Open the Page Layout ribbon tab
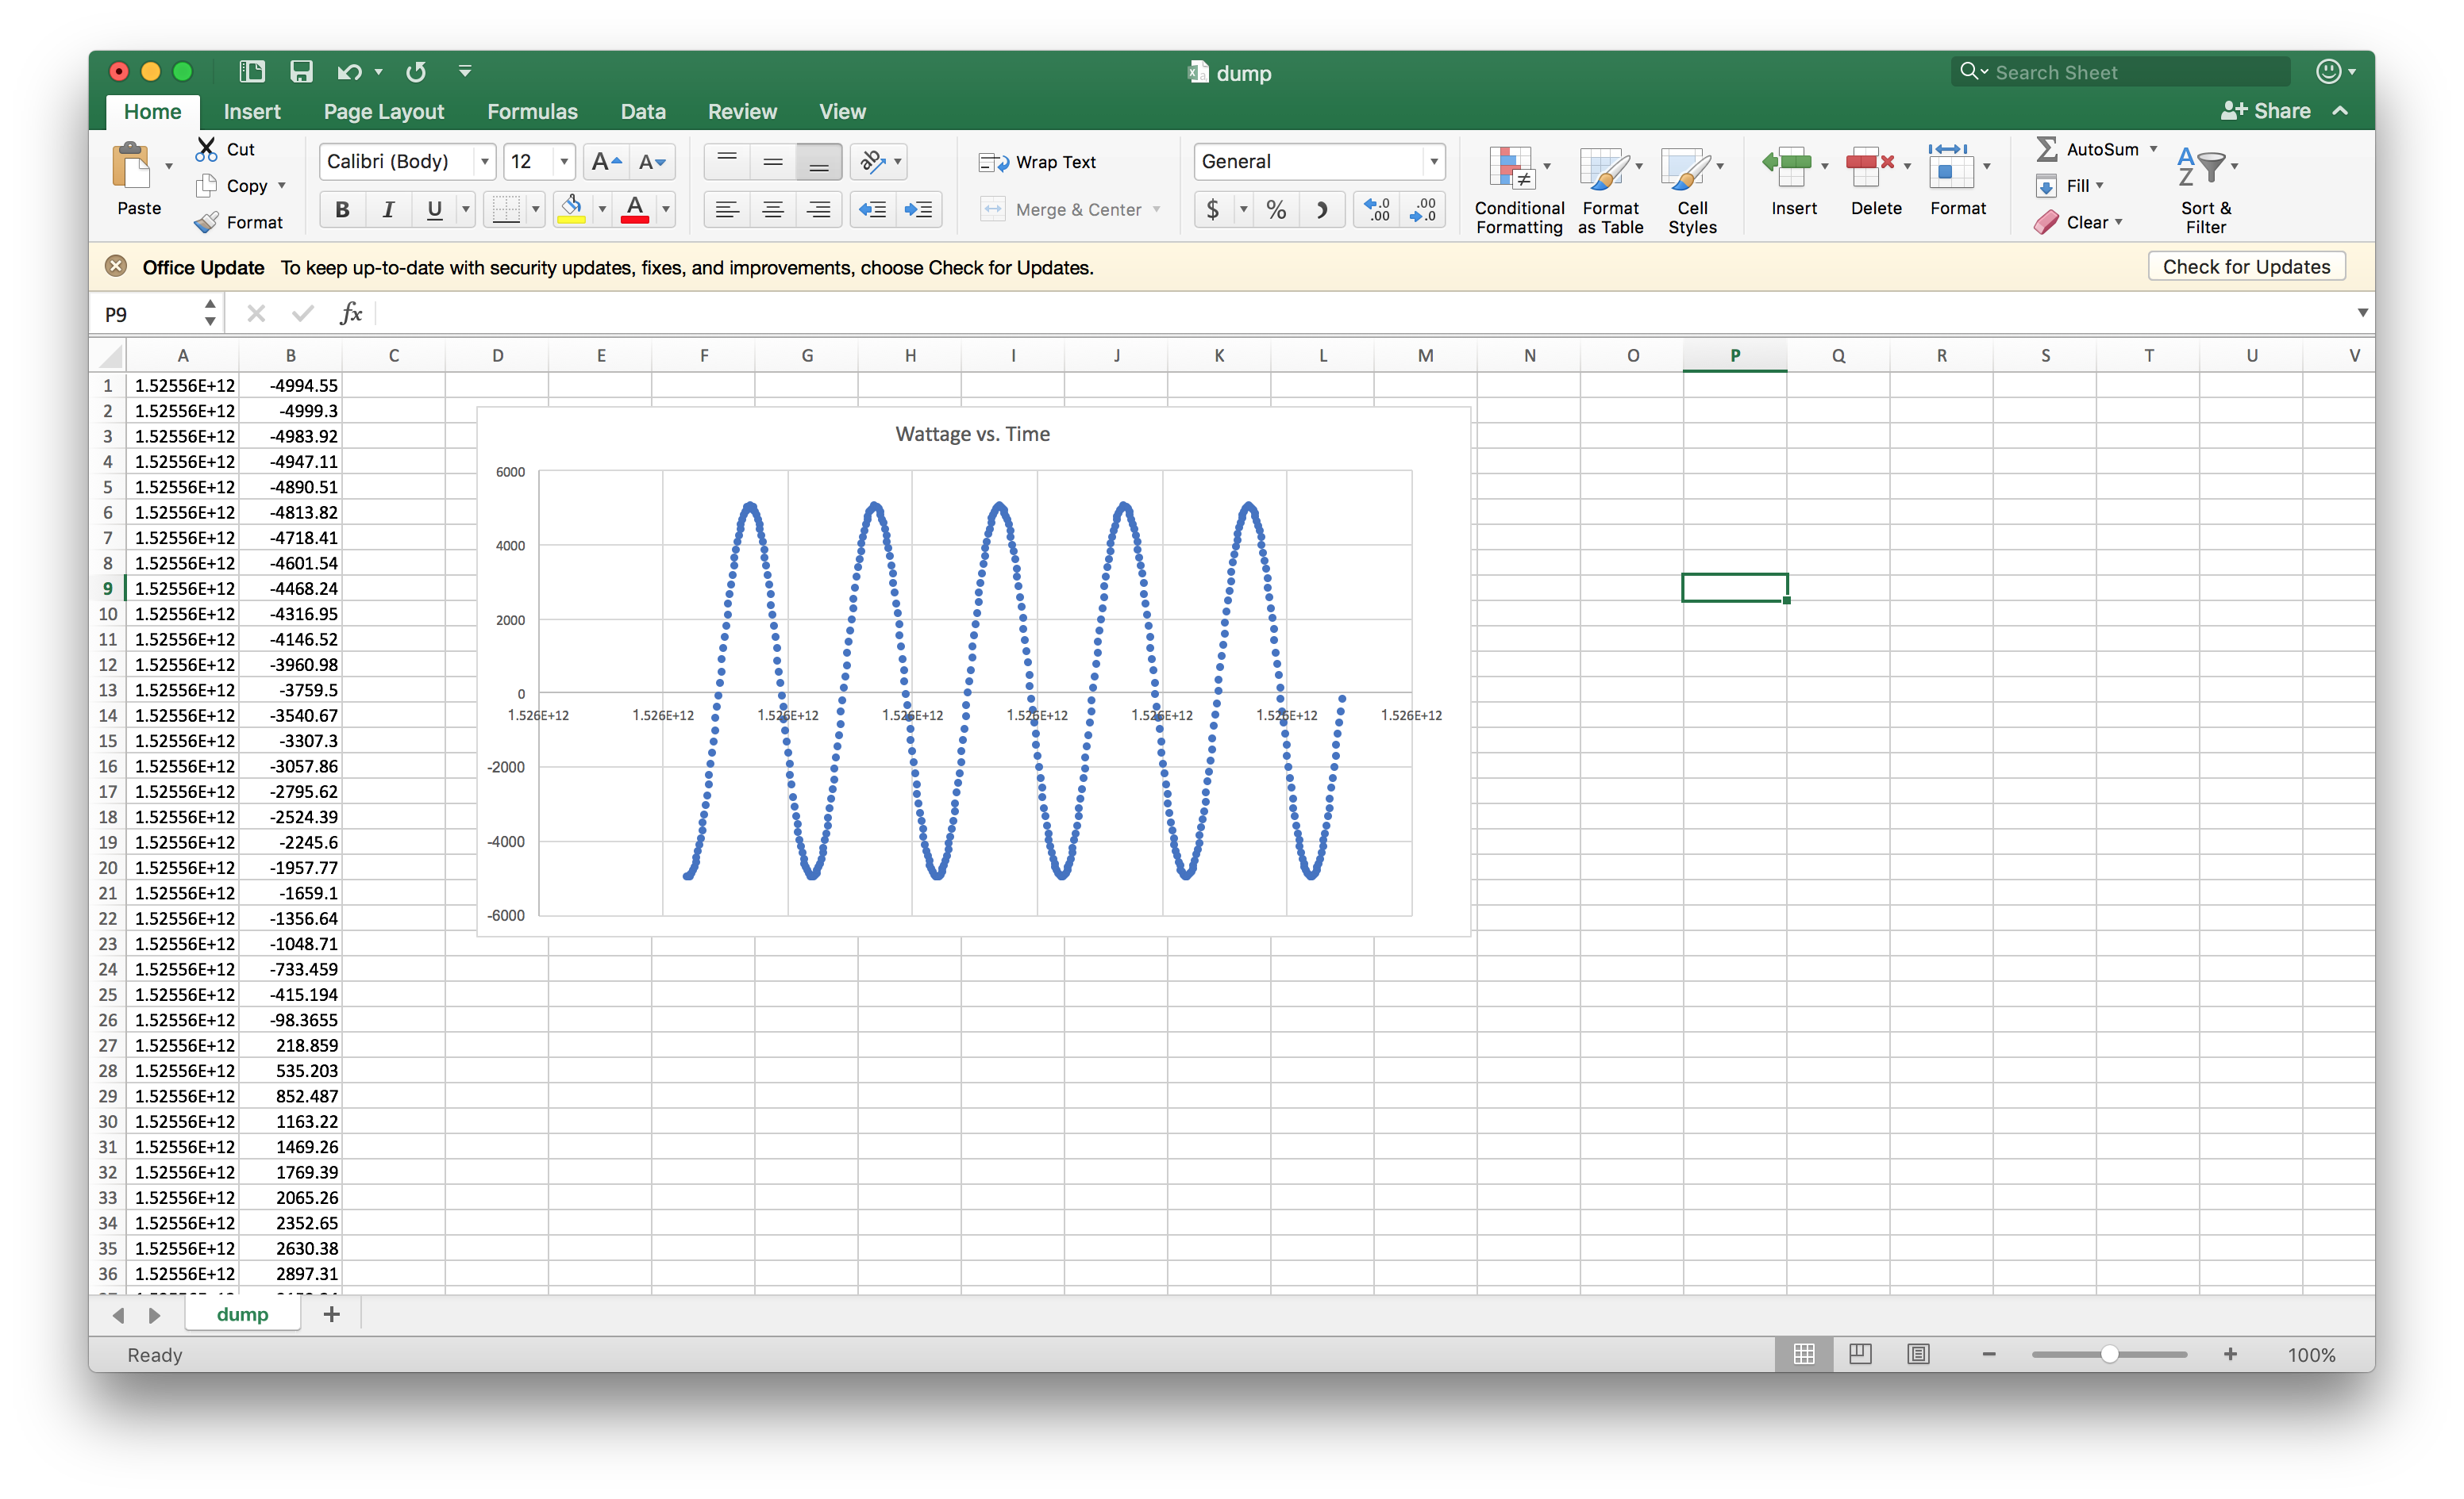2464x1499 pixels. tap(384, 111)
